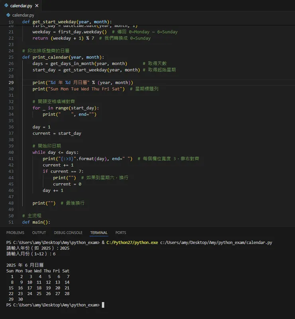This screenshot has width=295, height=319.
Task: Click 'return (weekday + 1) % 7' code
Action: click(x=63, y=38)
